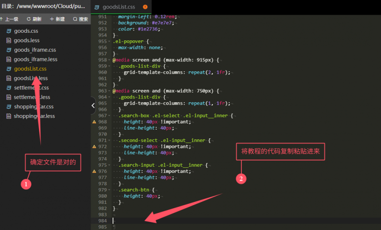Open settlement.less file
The height and width of the screenshot is (230, 381).
coord(31,97)
